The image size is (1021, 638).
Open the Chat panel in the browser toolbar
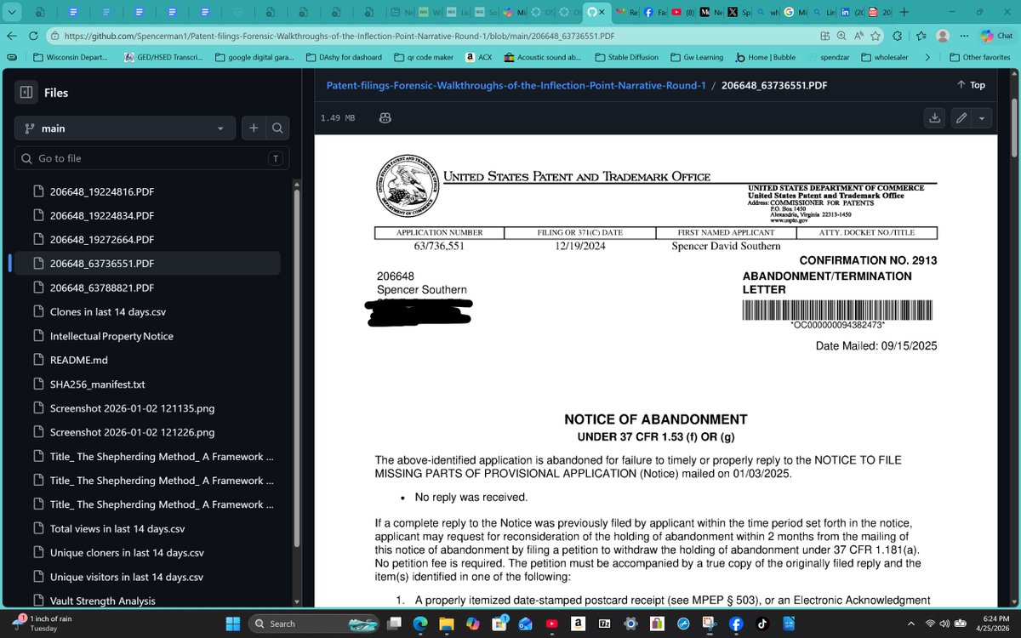click(994, 37)
